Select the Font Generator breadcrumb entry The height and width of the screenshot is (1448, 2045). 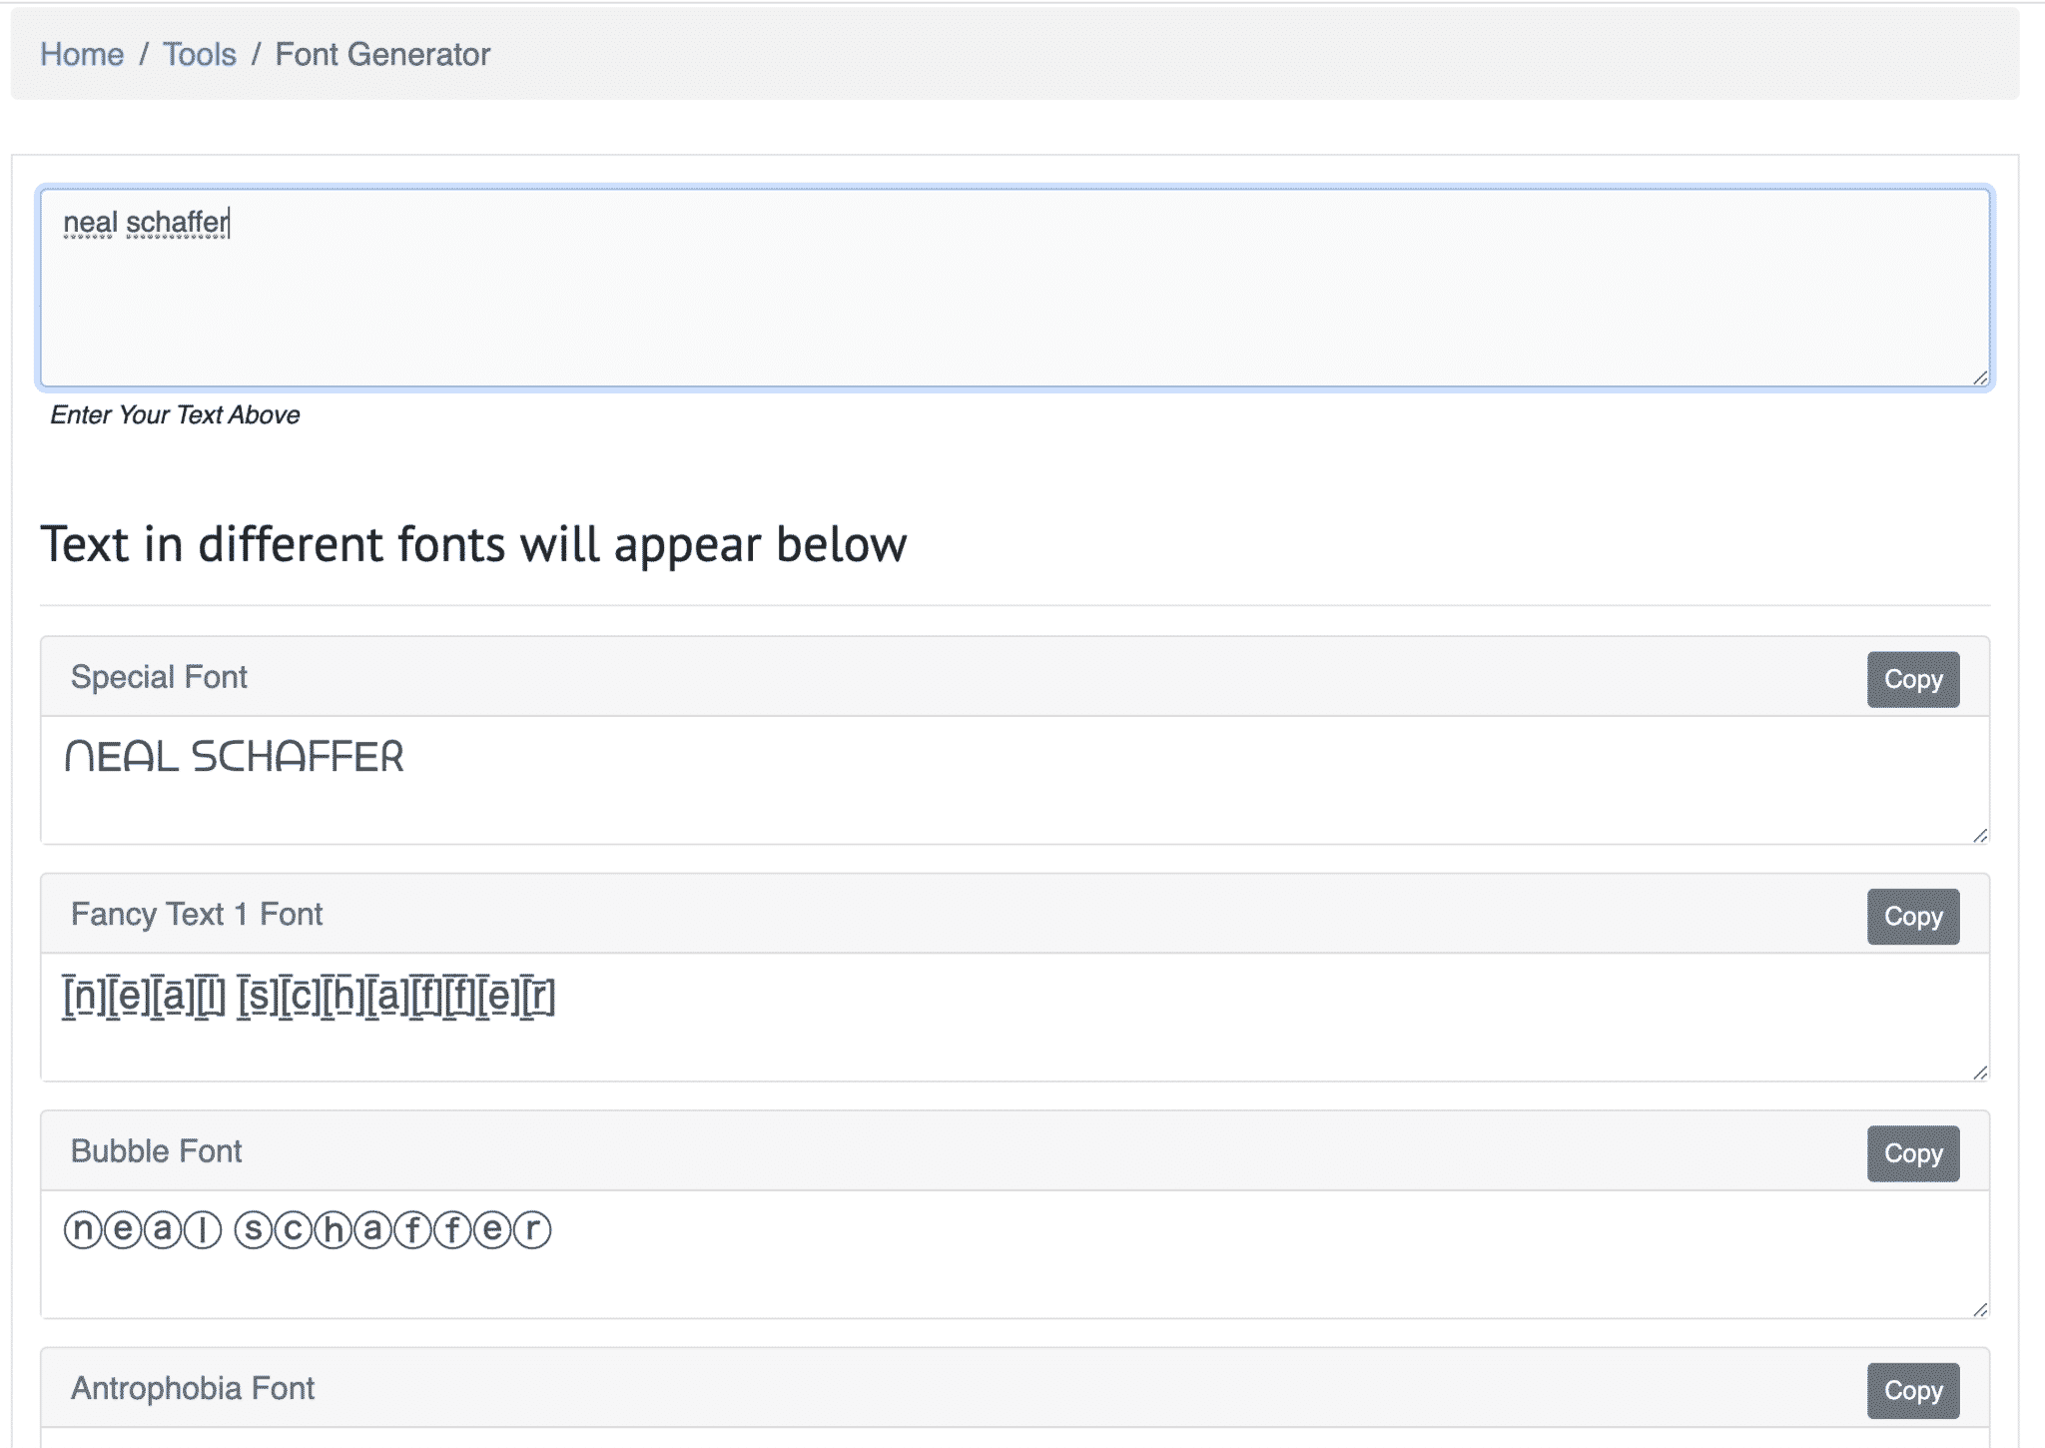click(x=383, y=54)
